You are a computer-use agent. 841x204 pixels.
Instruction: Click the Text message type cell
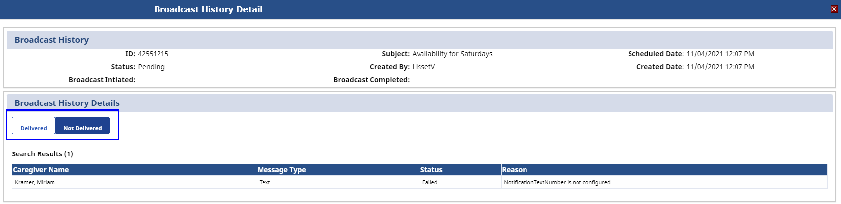pyautogui.click(x=265, y=182)
